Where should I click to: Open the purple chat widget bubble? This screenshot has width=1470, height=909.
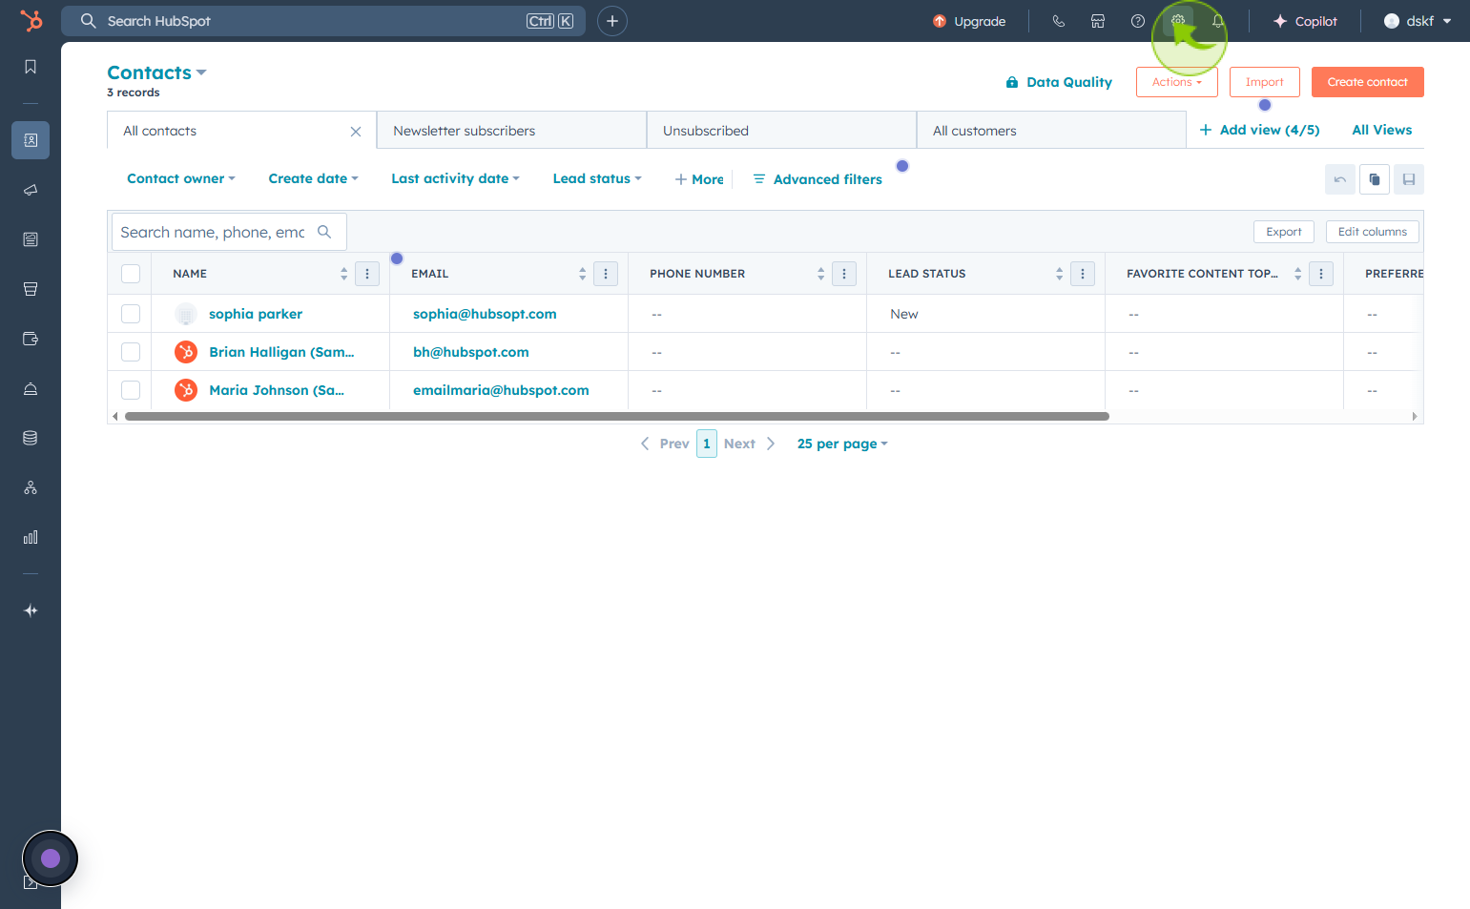(51, 858)
